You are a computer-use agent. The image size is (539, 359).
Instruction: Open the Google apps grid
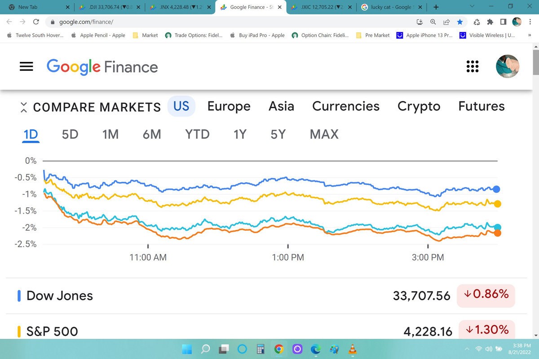pyautogui.click(x=472, y=66)
